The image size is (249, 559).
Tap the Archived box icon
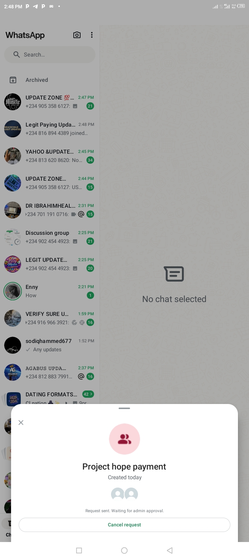tap(13, 80)
